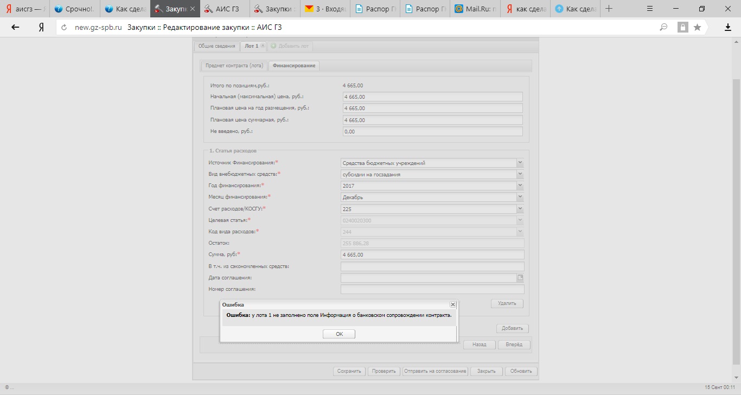Click the Сумма, руб. input field
Screen dimensions: 741x395
(x=432, y=254)
